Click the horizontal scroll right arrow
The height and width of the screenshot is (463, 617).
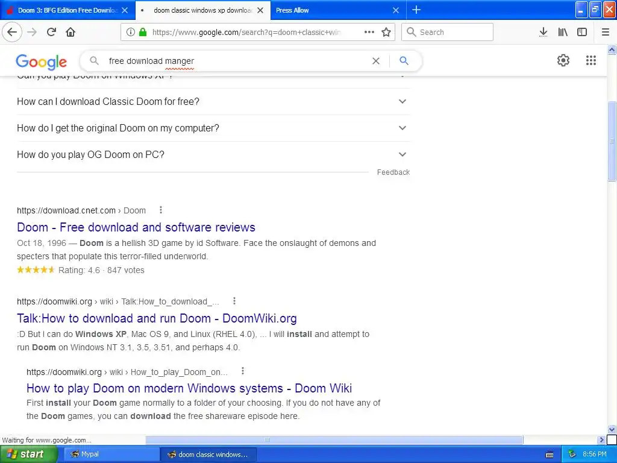[x=602, y=439]
